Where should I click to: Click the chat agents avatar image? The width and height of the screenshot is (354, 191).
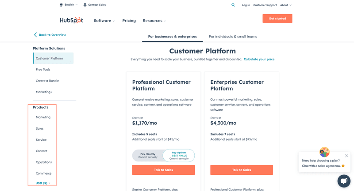click(324, 152)
